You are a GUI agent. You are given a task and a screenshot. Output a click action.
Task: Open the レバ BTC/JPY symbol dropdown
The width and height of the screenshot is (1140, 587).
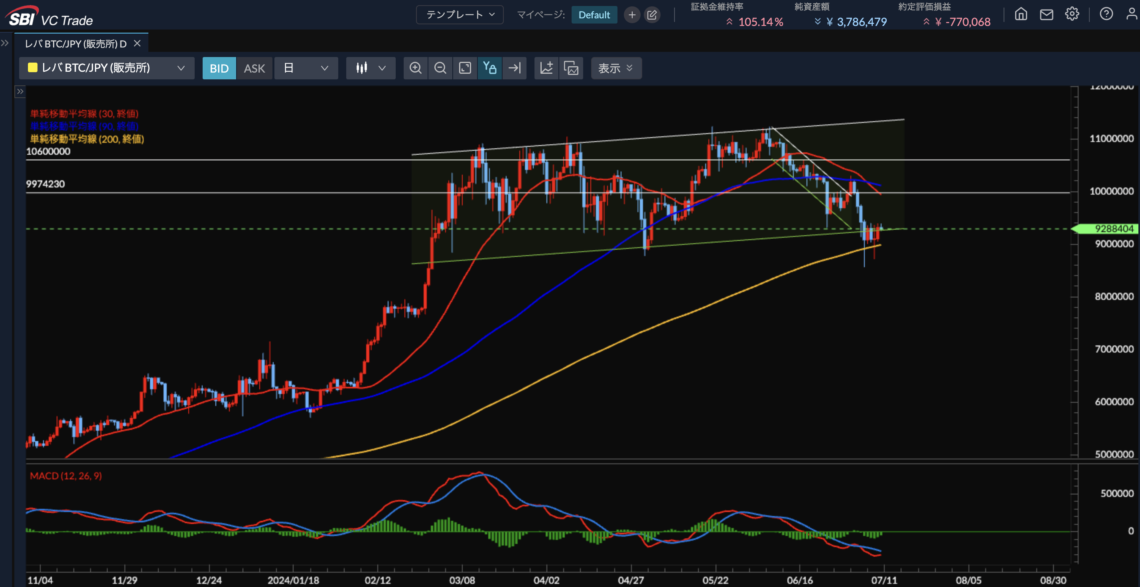pos(107,68)
